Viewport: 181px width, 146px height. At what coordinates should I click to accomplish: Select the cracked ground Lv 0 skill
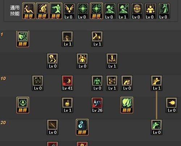[x=38, y=83]
